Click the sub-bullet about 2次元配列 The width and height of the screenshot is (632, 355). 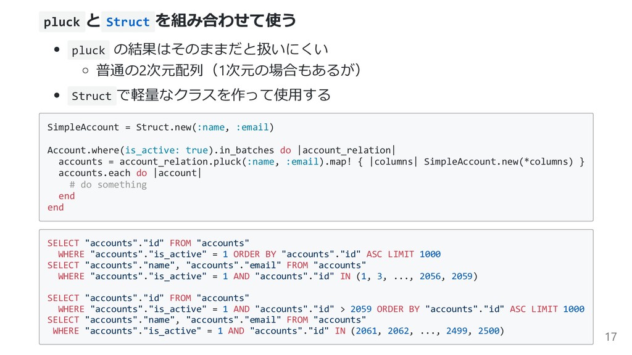228,70
